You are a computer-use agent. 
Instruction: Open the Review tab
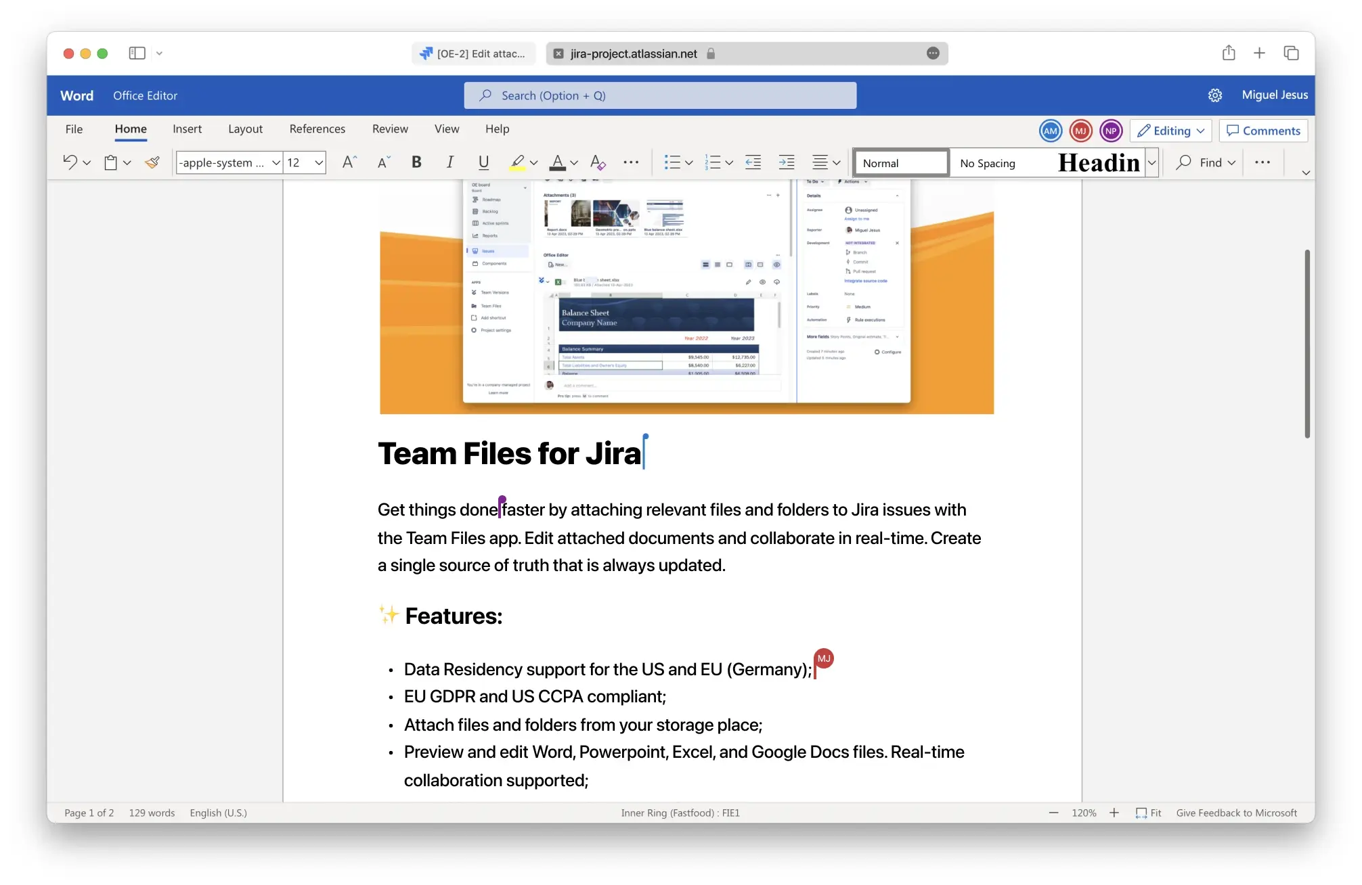tap(390, 129)
